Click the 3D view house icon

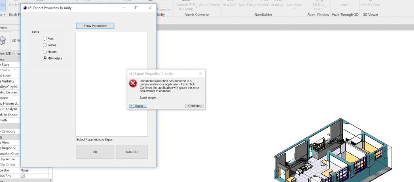click(x=3, y=40)
